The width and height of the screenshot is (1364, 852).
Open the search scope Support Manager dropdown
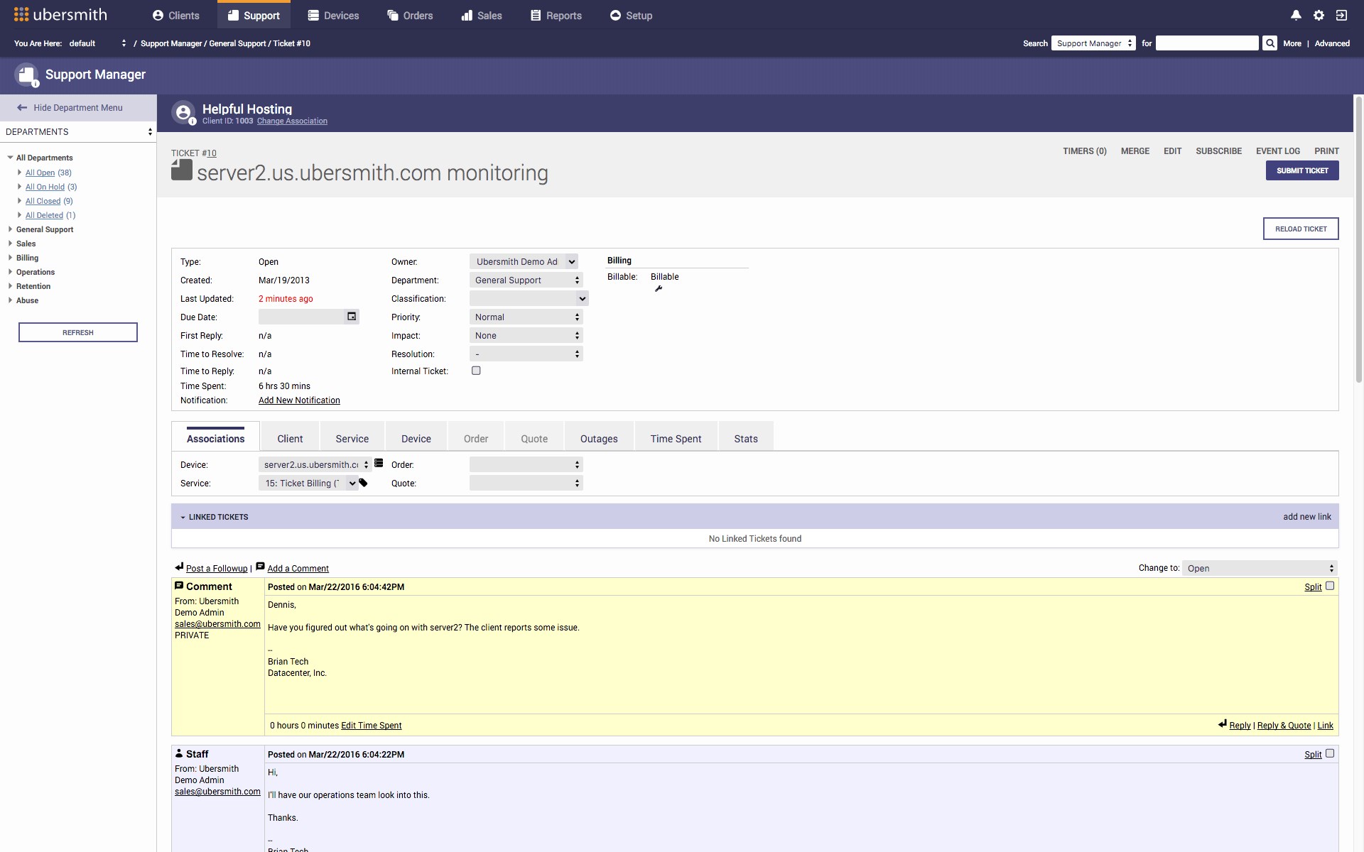[1093, 43]
